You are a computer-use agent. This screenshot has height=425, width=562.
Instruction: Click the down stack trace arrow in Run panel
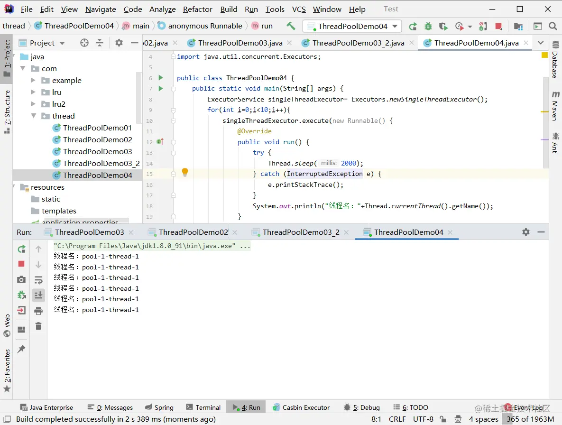click(x=38, y=265)
